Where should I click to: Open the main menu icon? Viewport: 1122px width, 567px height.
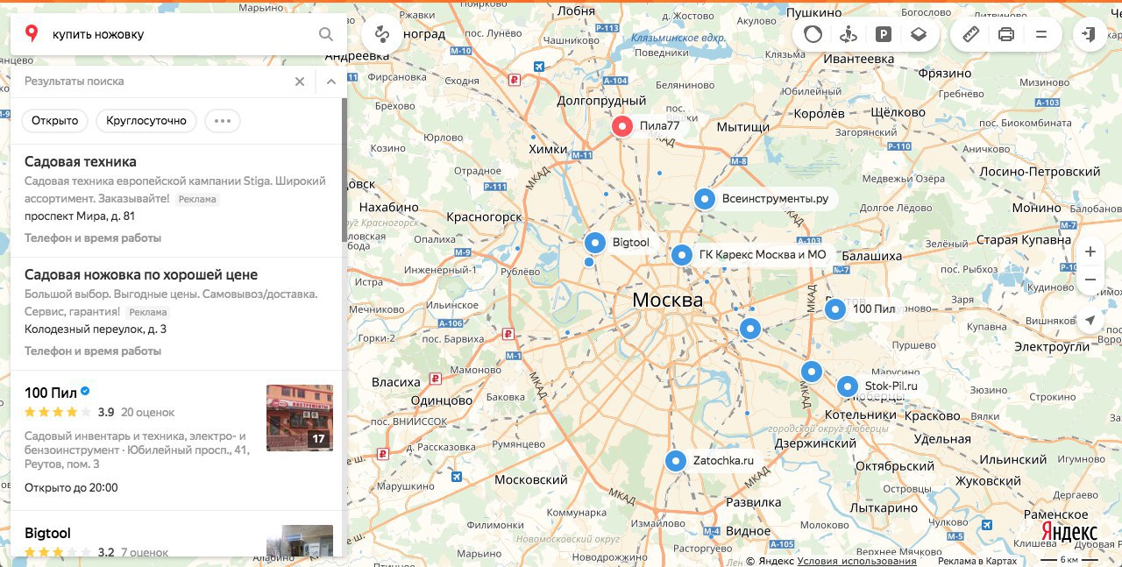pos(1041,34)
